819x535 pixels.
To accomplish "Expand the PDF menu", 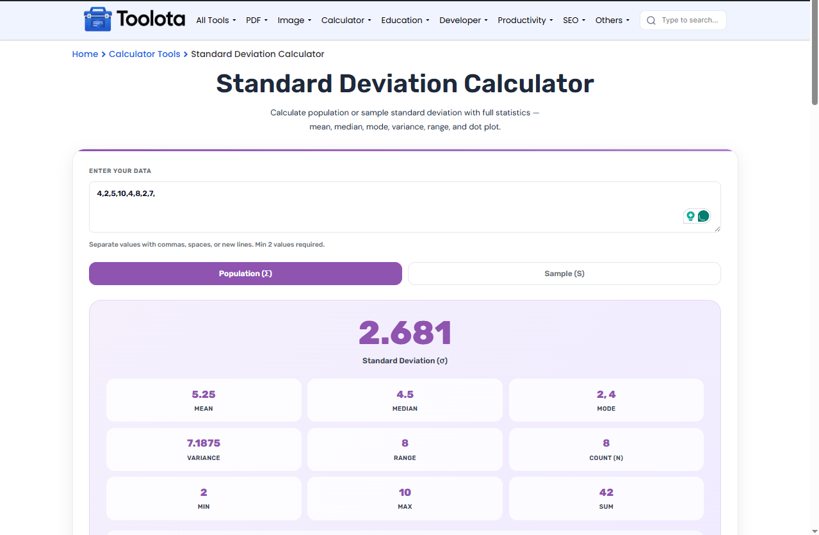I will tap(257, 21).
